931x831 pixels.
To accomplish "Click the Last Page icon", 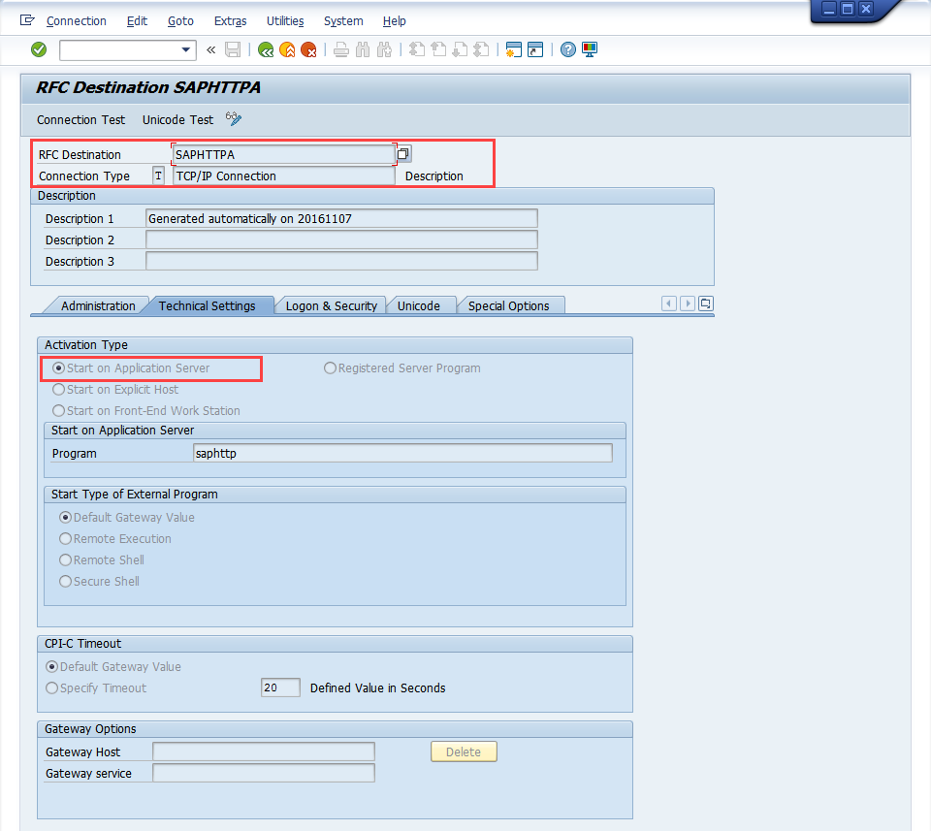I will (482, 49).
